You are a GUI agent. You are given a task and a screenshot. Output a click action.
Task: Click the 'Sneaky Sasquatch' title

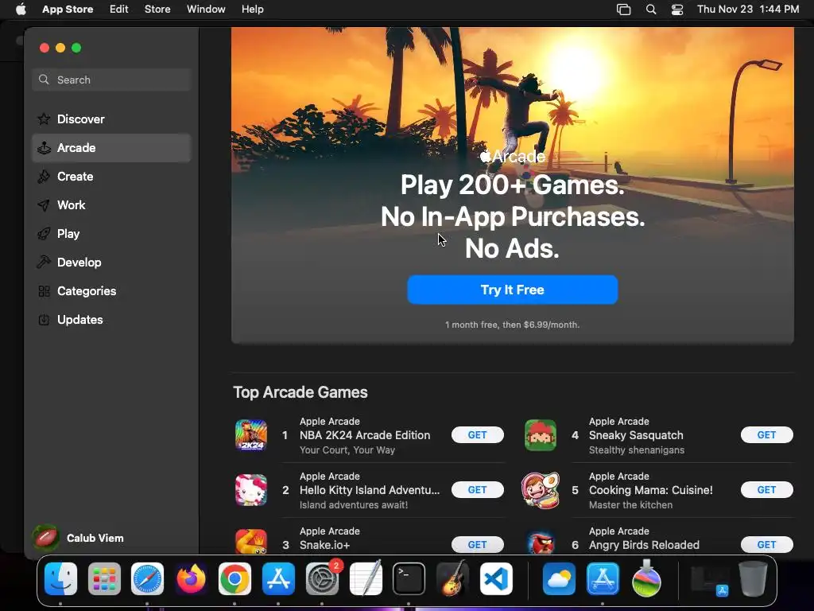click(x=636, y=435)
